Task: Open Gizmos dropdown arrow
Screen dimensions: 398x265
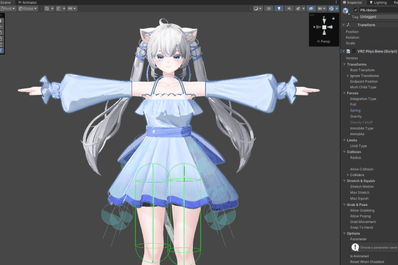Action: click(x=337, y=9)
